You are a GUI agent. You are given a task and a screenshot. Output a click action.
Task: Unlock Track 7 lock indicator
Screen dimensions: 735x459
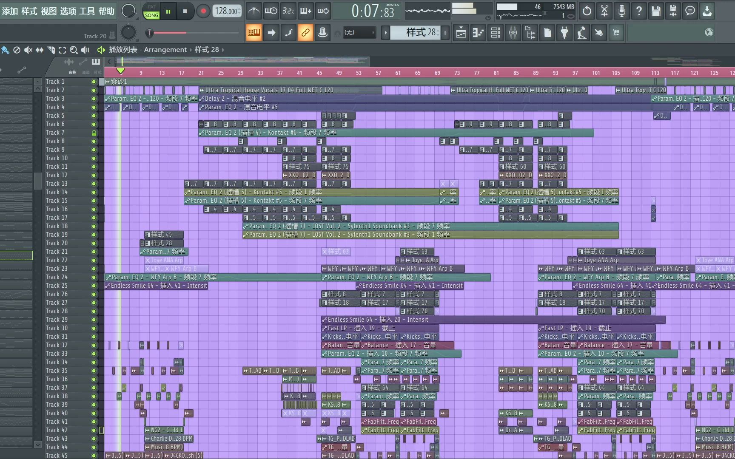94,133
